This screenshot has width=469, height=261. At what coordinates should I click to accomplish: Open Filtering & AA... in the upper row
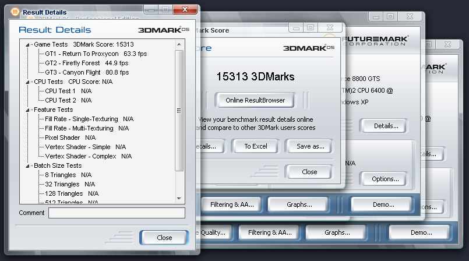click(x=232, y=205)
